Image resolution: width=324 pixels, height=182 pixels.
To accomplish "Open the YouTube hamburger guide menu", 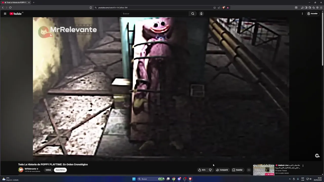I will [5, 14].
